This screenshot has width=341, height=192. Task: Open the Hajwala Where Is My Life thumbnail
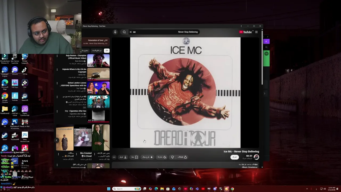98,74
